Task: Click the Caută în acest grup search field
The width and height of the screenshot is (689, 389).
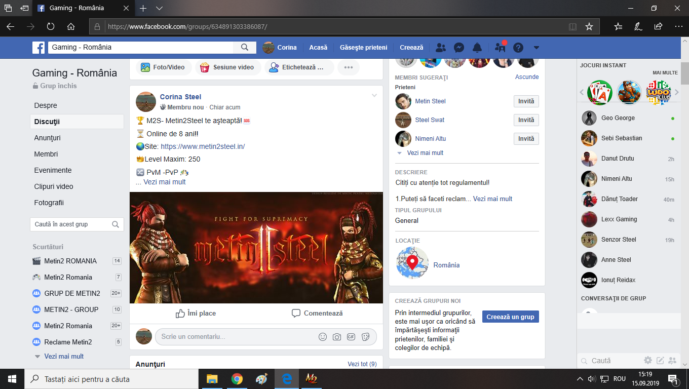Action: [77, 224]
